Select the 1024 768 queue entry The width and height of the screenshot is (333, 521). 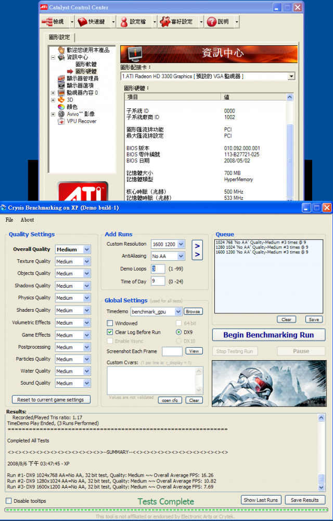pos(262,243)
